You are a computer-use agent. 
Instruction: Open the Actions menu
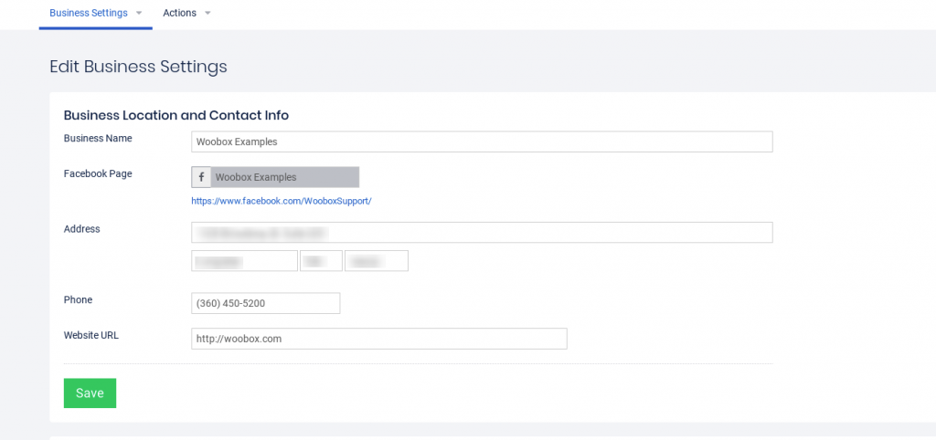pos(179,13)
